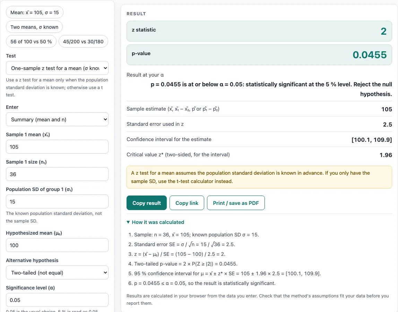The height and width of the screenshot is (312, 398).
Task: Click the 'Results are calculated in your browser' note
Action: click(x=258, y=299)
